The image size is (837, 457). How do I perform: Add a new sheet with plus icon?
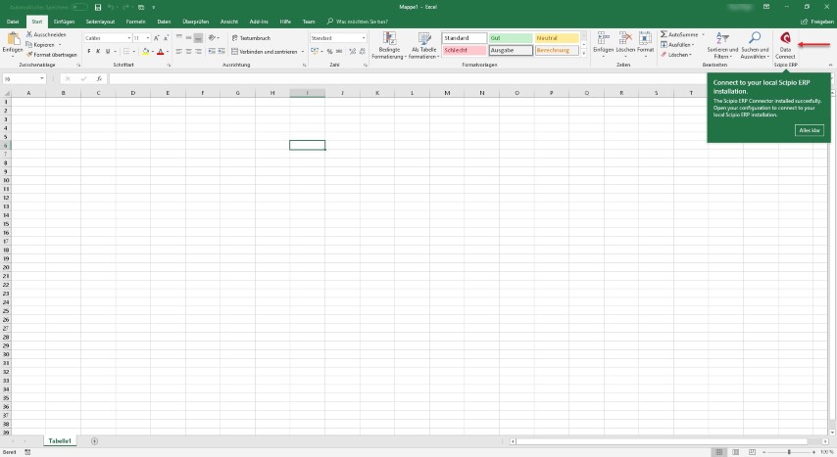click(x=95, y=441)
